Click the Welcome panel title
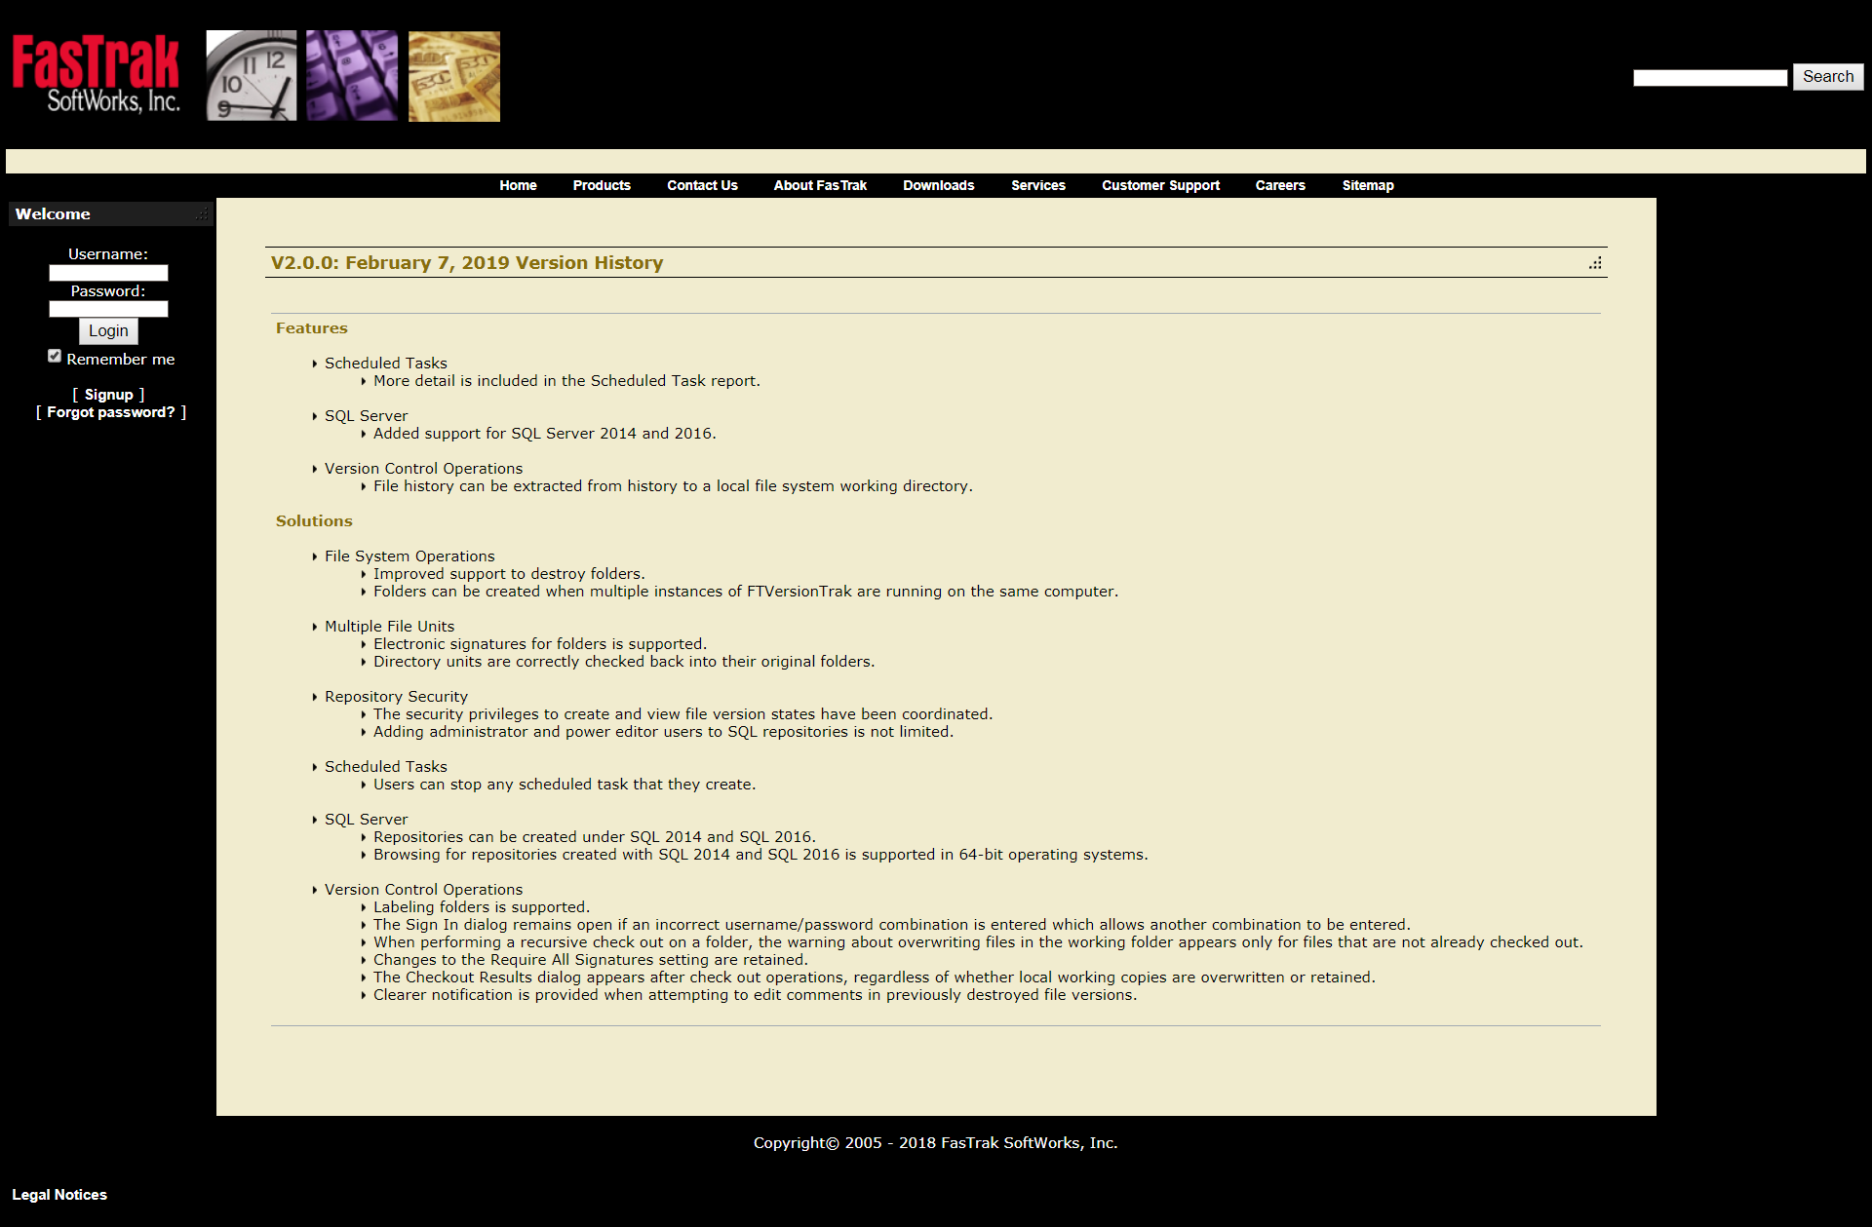The image size is (1872, 1227). pyautogui.click(x=53, y=214)
